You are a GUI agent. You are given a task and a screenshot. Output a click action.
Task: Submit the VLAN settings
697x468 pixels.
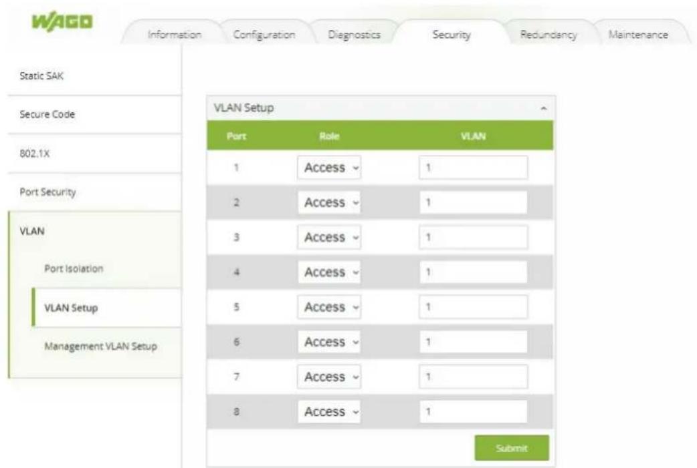click(x=512, y=448)
